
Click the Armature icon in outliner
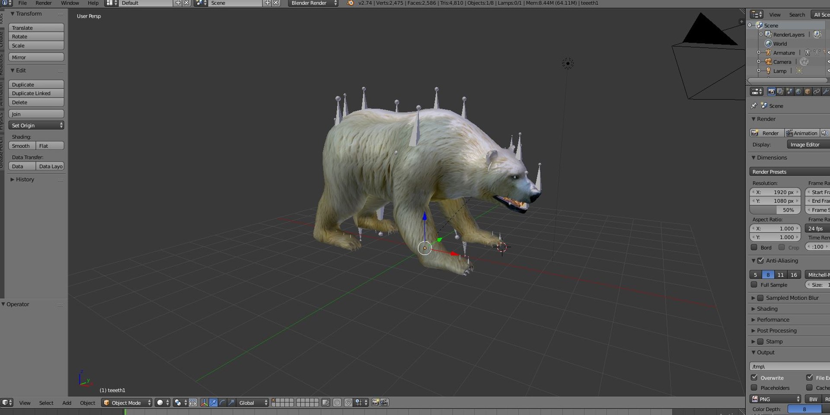point(768,53)
